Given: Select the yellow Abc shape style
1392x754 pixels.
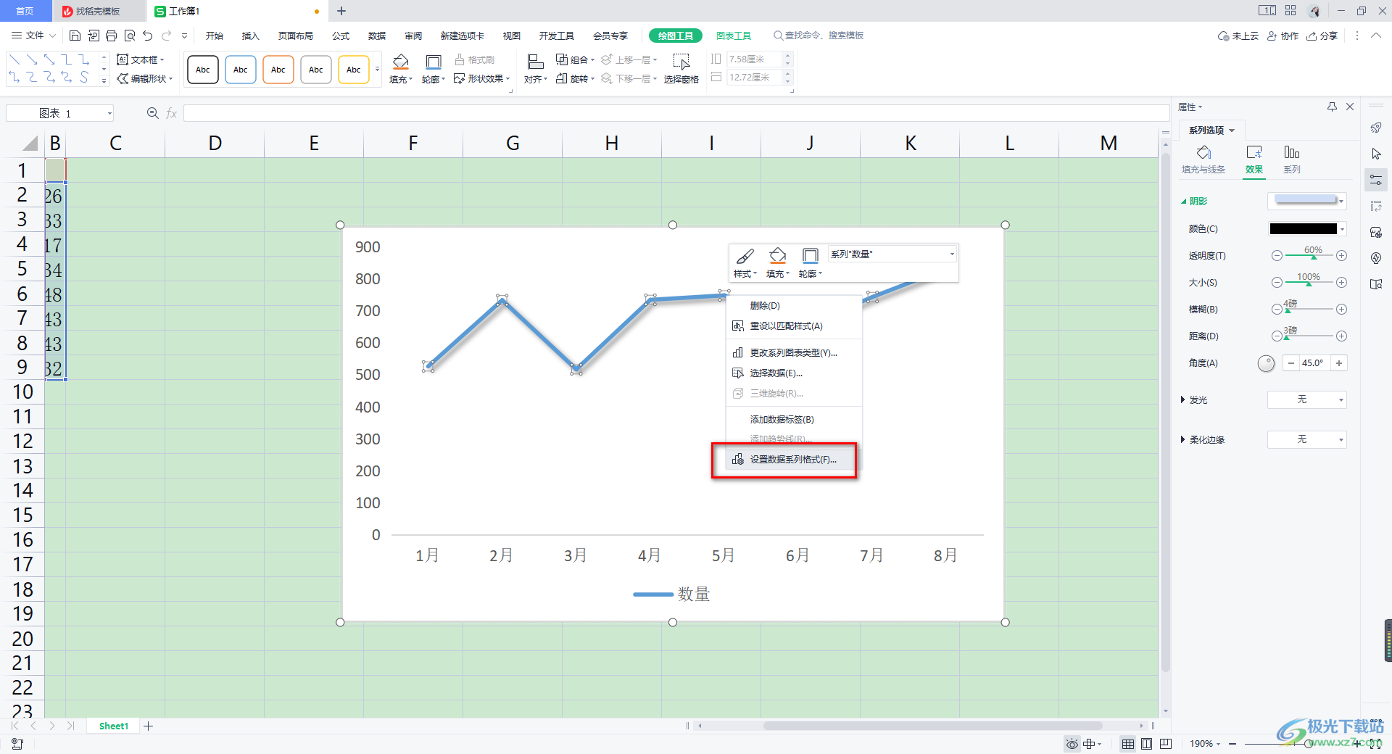Looking at the screenshot, I should pyautogui.click(x=354, y=70).
